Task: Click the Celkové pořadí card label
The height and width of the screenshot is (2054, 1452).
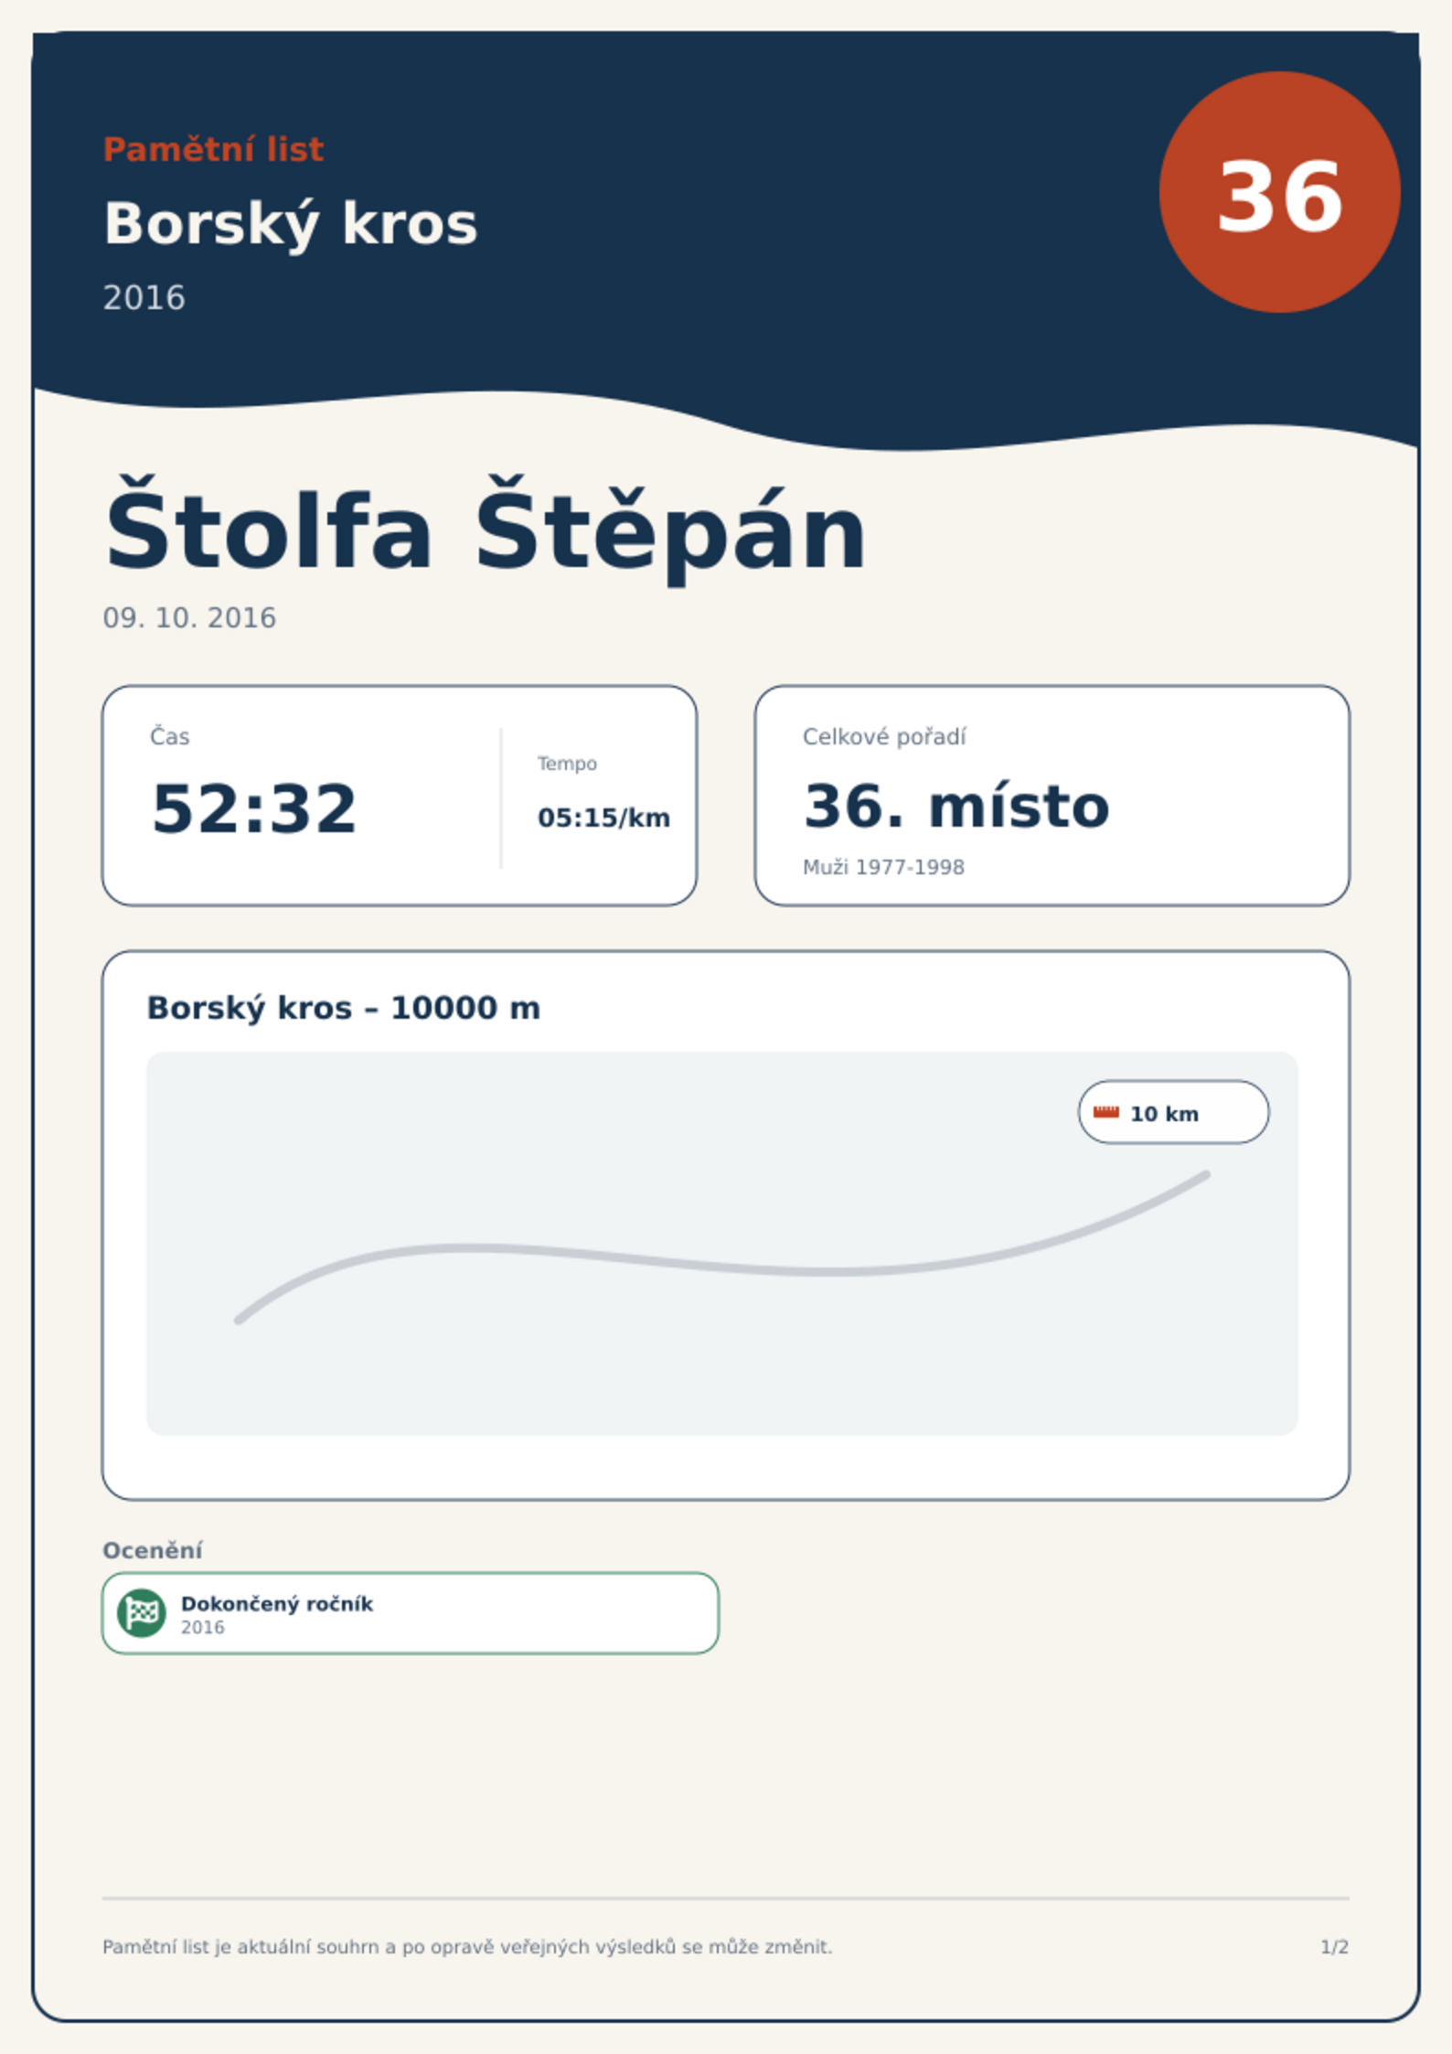Action: pyautogui.click(x=884, y=737)
